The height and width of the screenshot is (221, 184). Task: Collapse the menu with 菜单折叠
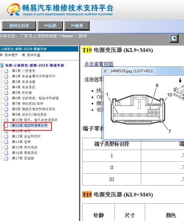point(34,55)
